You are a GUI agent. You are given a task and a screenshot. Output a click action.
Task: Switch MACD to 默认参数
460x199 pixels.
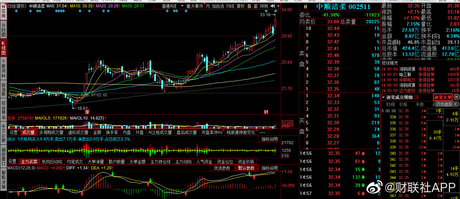[x=246, y=168]
